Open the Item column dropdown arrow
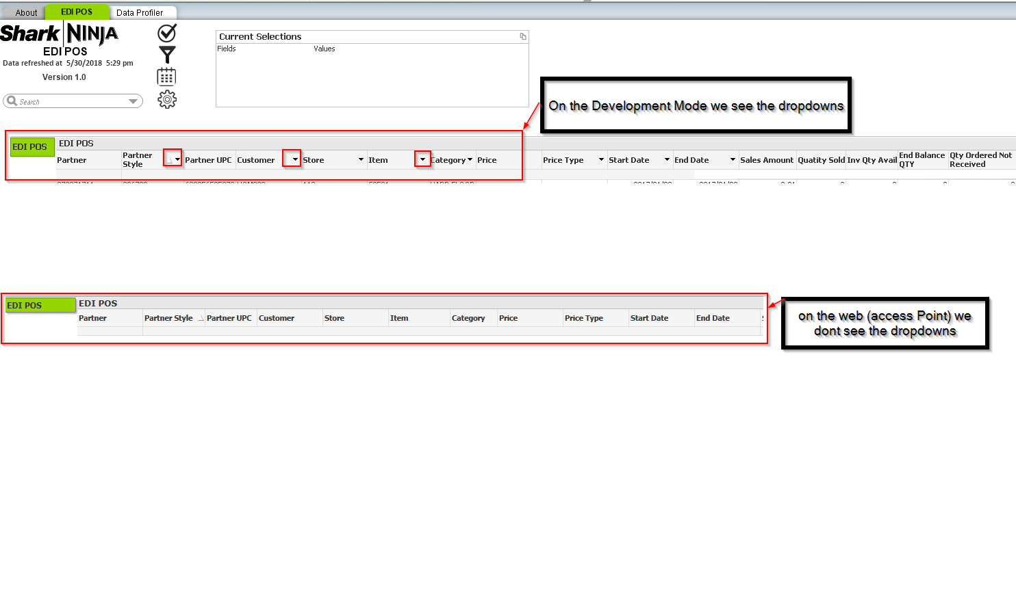This screenshot has height=593, width=1016. (x=422, y=160)
